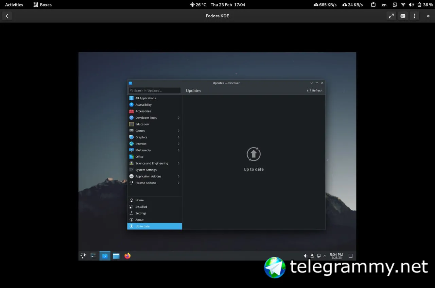Click the Accessibility category icon
The width and height of the screenshot is (435, 288).
tap(132, 105)
